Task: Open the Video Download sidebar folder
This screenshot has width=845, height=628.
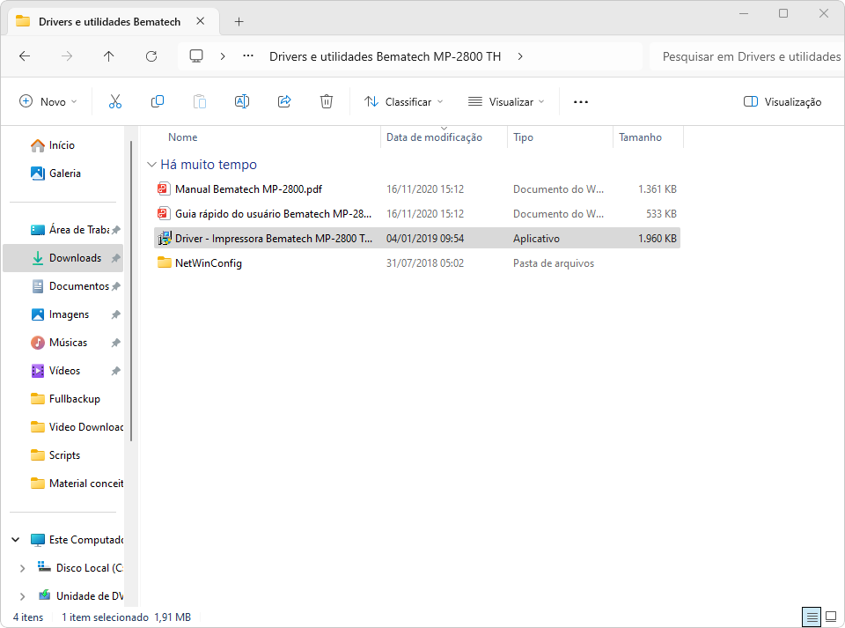Action: [63, 427]
